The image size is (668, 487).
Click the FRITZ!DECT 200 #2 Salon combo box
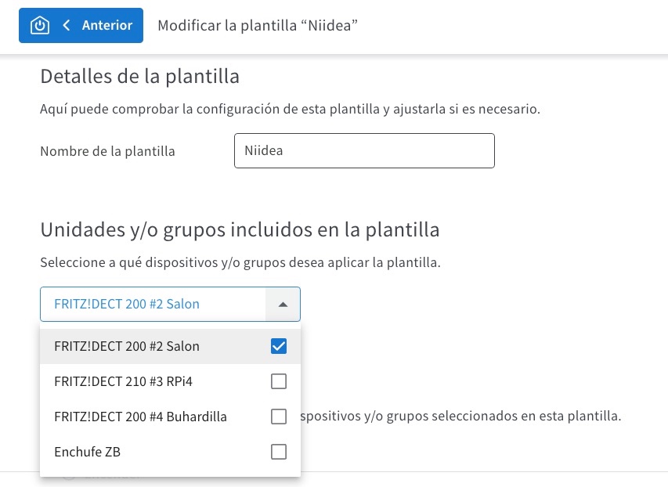(x=170, y=305)
